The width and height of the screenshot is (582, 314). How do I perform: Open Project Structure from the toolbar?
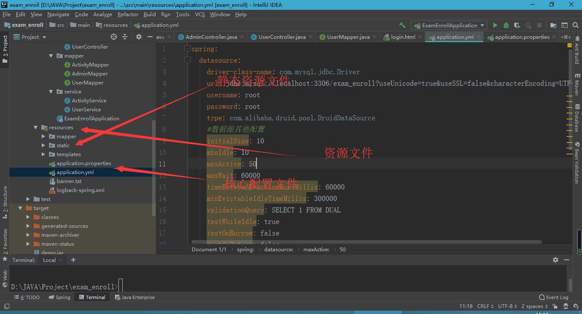tap(553, 25)
